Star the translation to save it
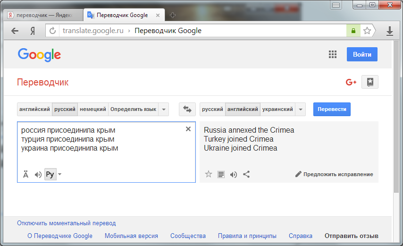The width and height of the screenshot is (403, 246). click(209, 174)
